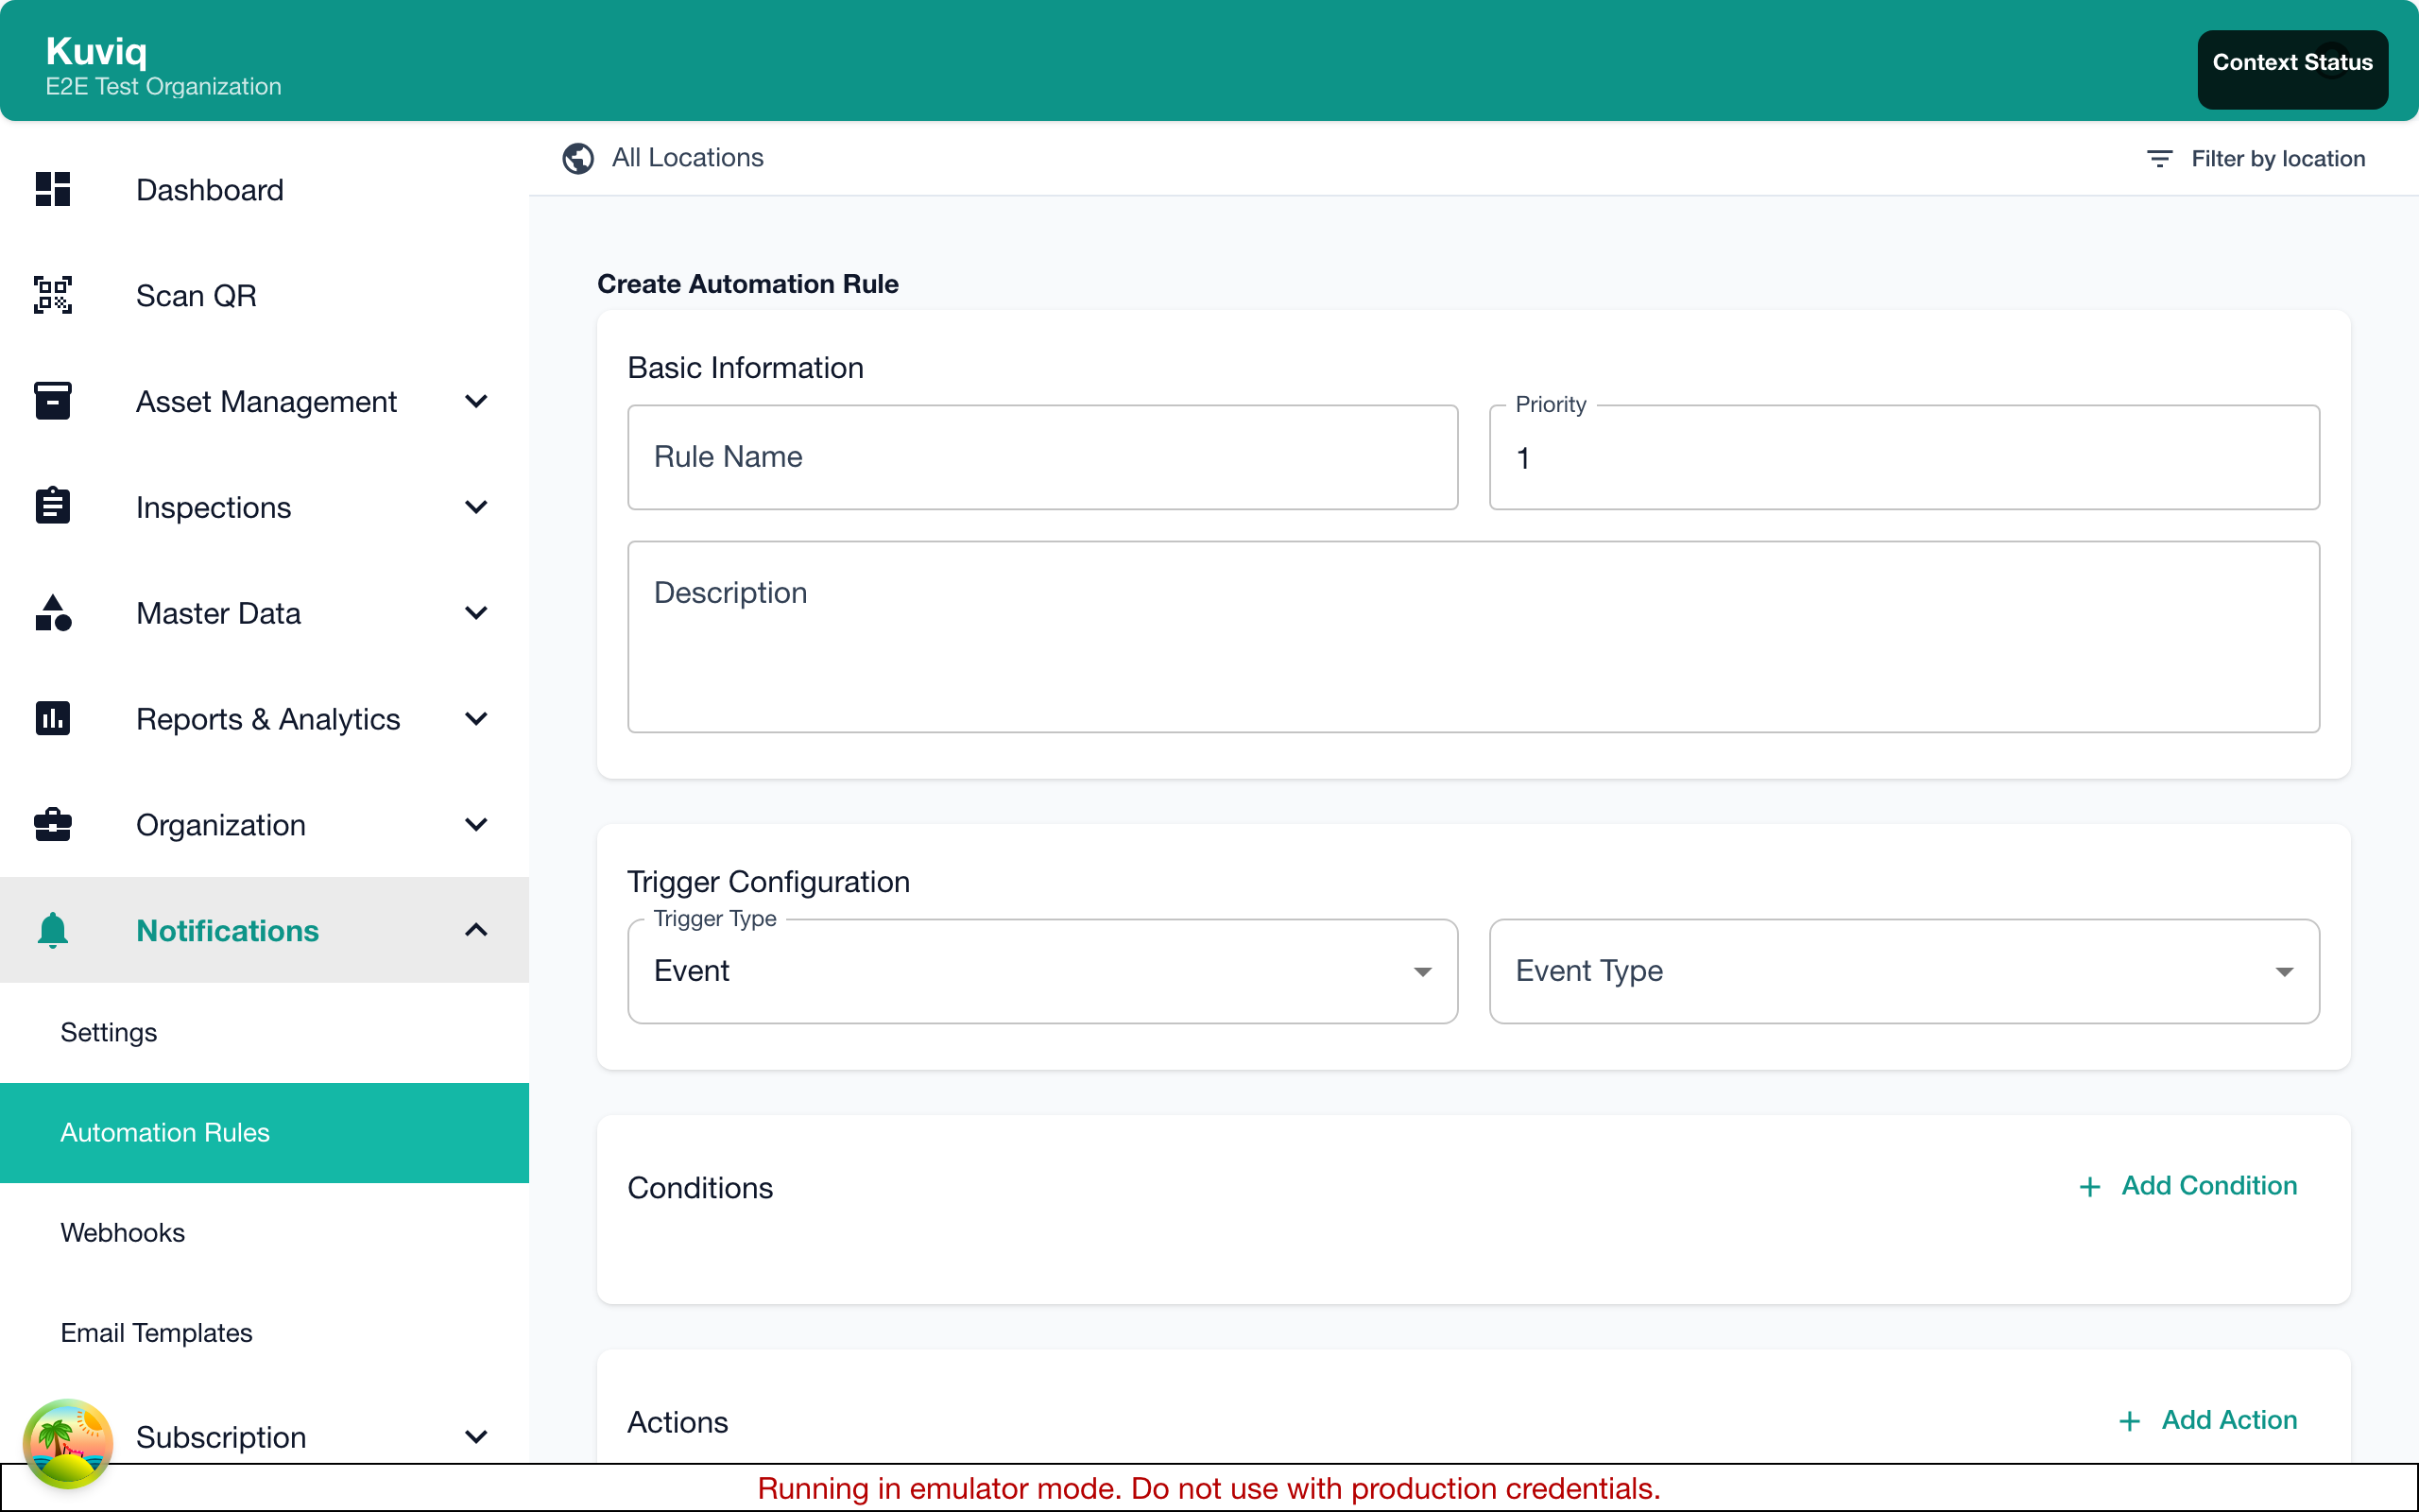Click the Organization briefcase icon

(x=53, y=824)
